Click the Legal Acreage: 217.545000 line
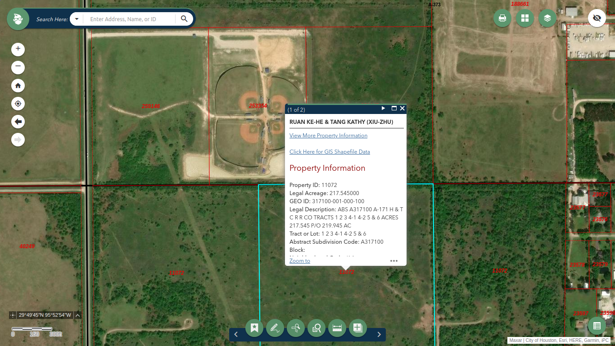 pyautogui.click(x=324, y=193)
